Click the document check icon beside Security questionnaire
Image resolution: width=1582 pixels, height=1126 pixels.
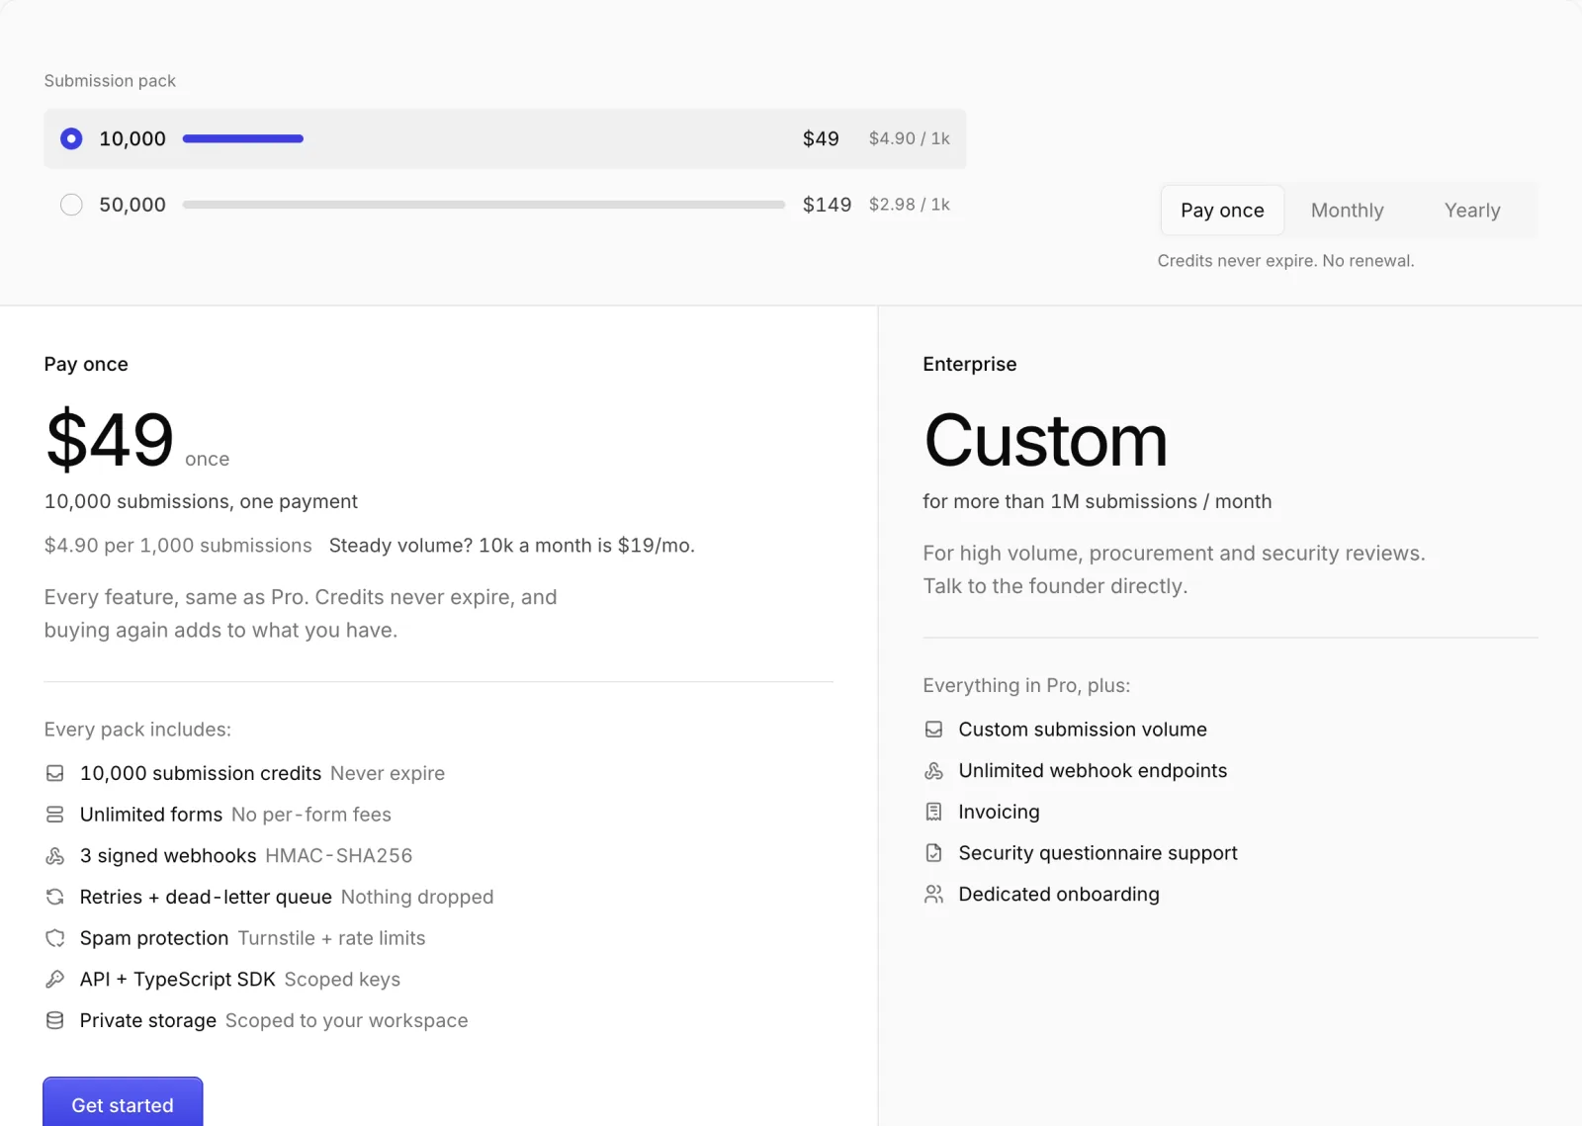click(x=933, y=853)
